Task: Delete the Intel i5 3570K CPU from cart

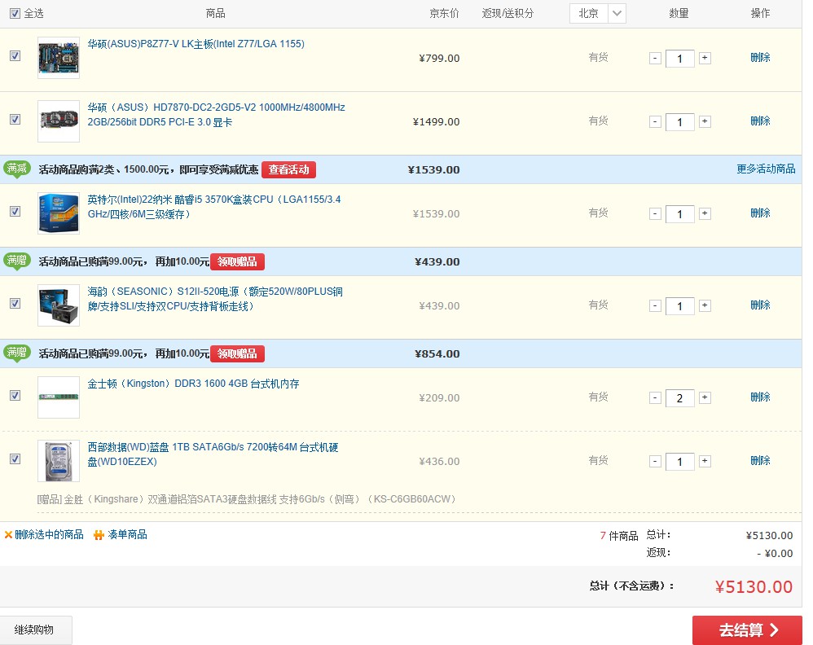Action: pos(760,213)
